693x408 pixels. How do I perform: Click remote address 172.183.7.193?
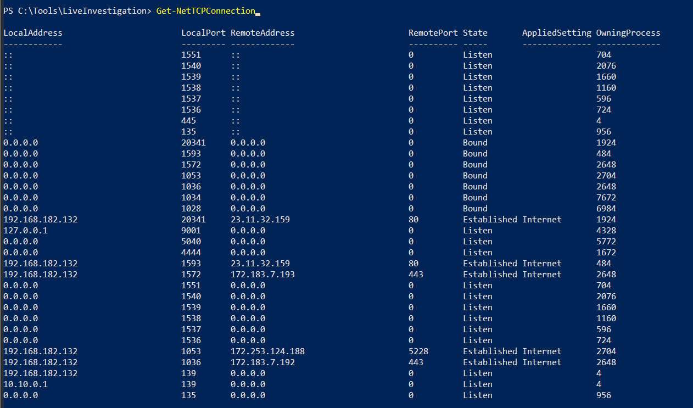[x=262, y=275]
